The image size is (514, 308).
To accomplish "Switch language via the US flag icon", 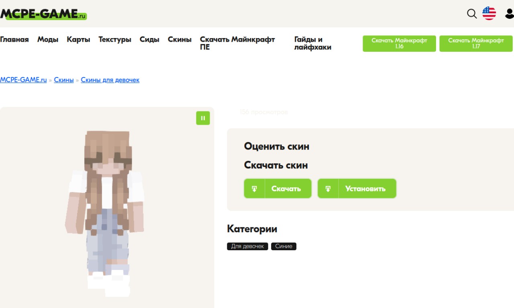I will pos(489,14).
